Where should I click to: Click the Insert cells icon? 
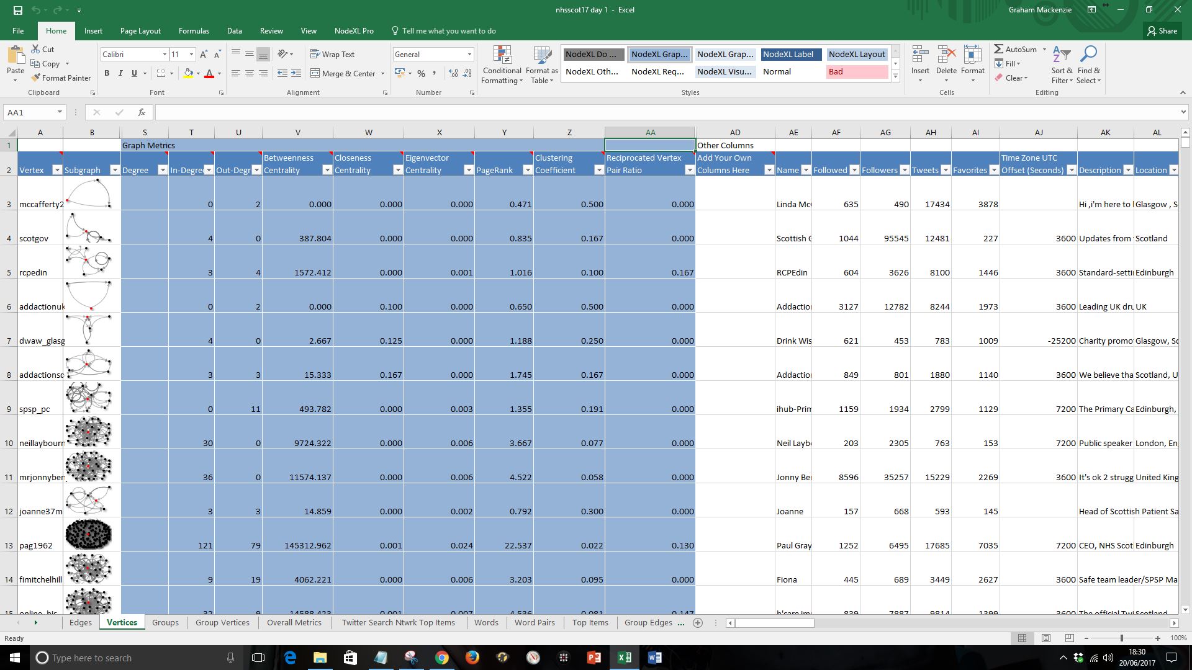[920, 56]
